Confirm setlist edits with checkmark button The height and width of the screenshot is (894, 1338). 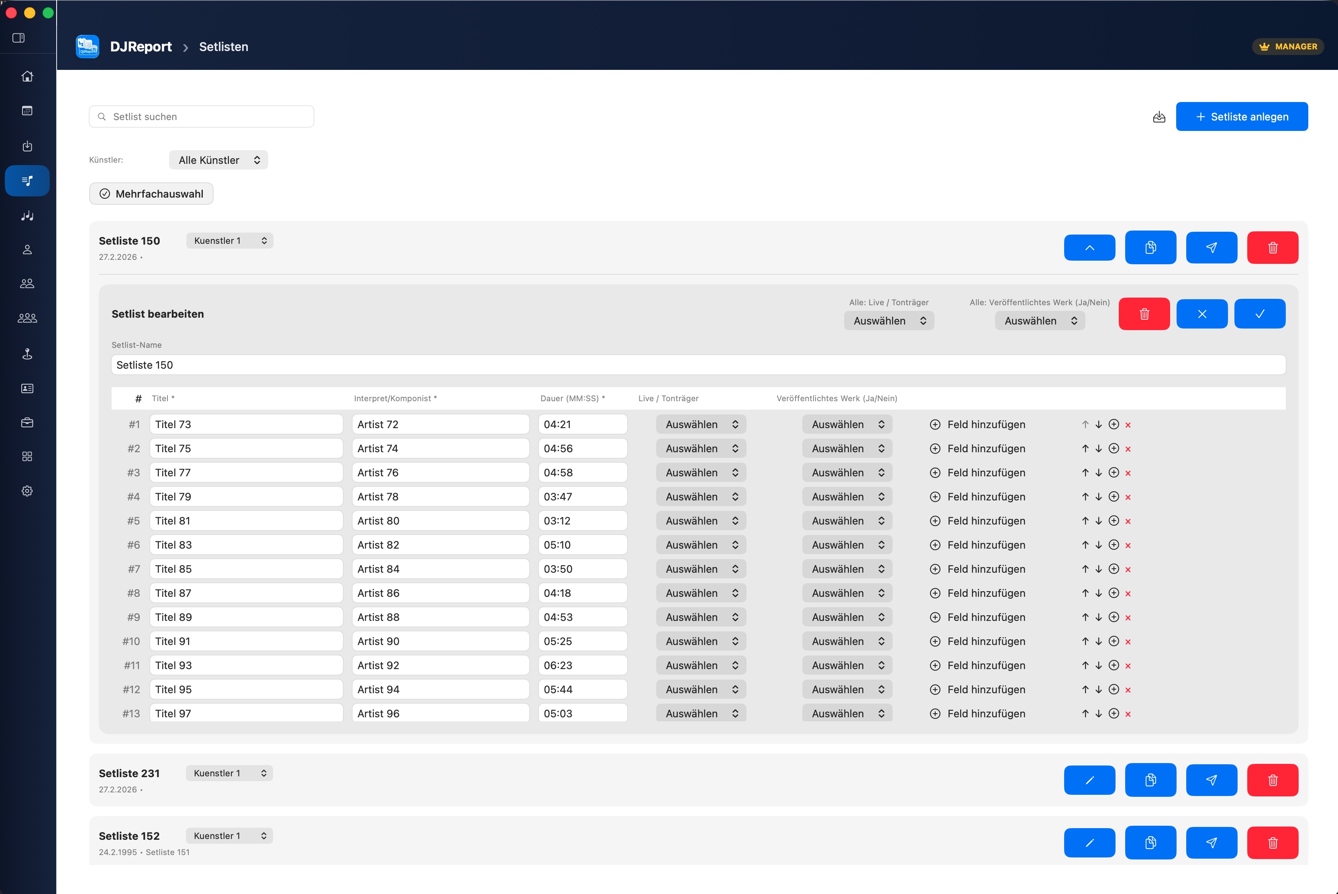tap(1259, 314)
